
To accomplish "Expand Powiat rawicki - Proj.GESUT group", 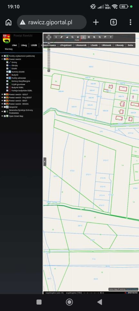I will tap(2, 98).
